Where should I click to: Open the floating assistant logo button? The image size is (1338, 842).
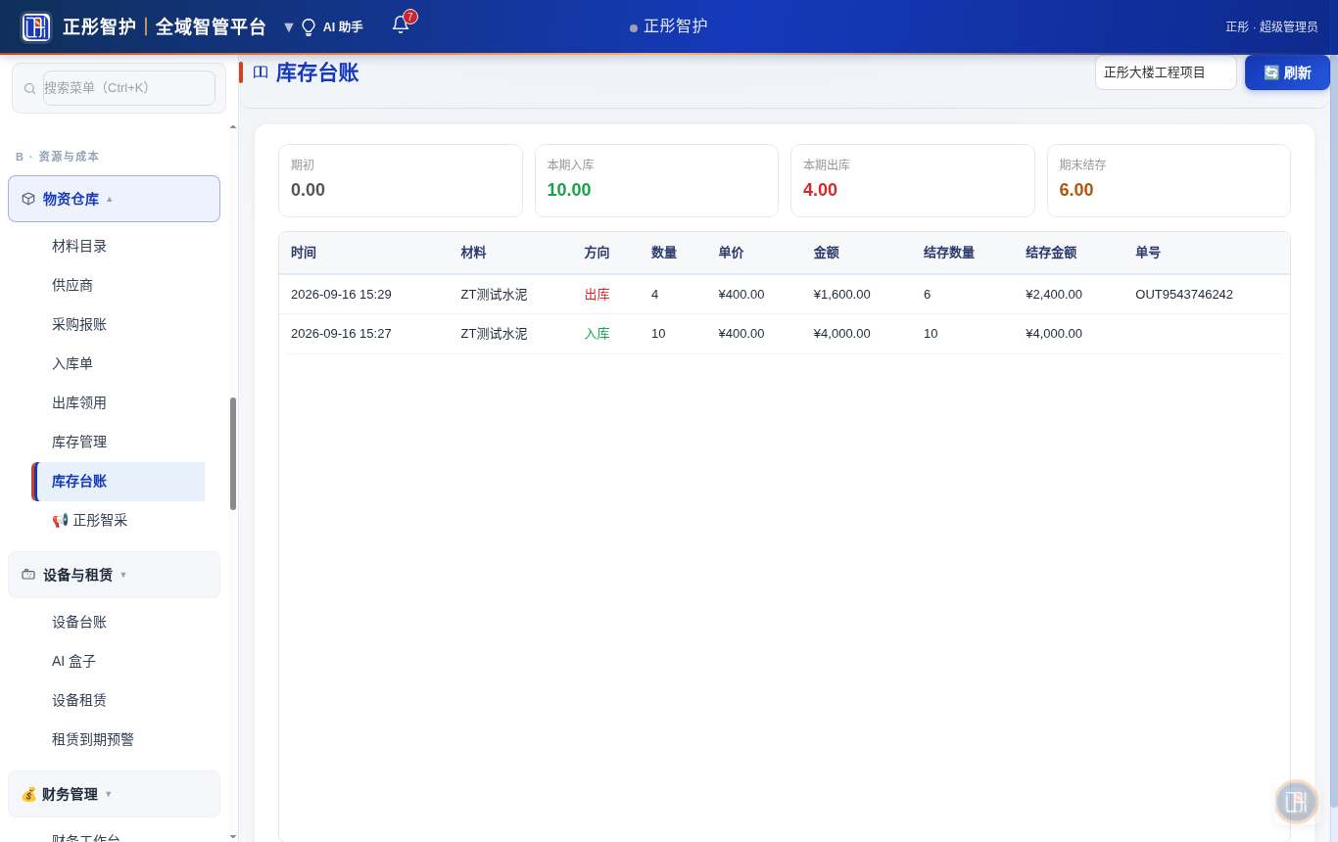1296,802
